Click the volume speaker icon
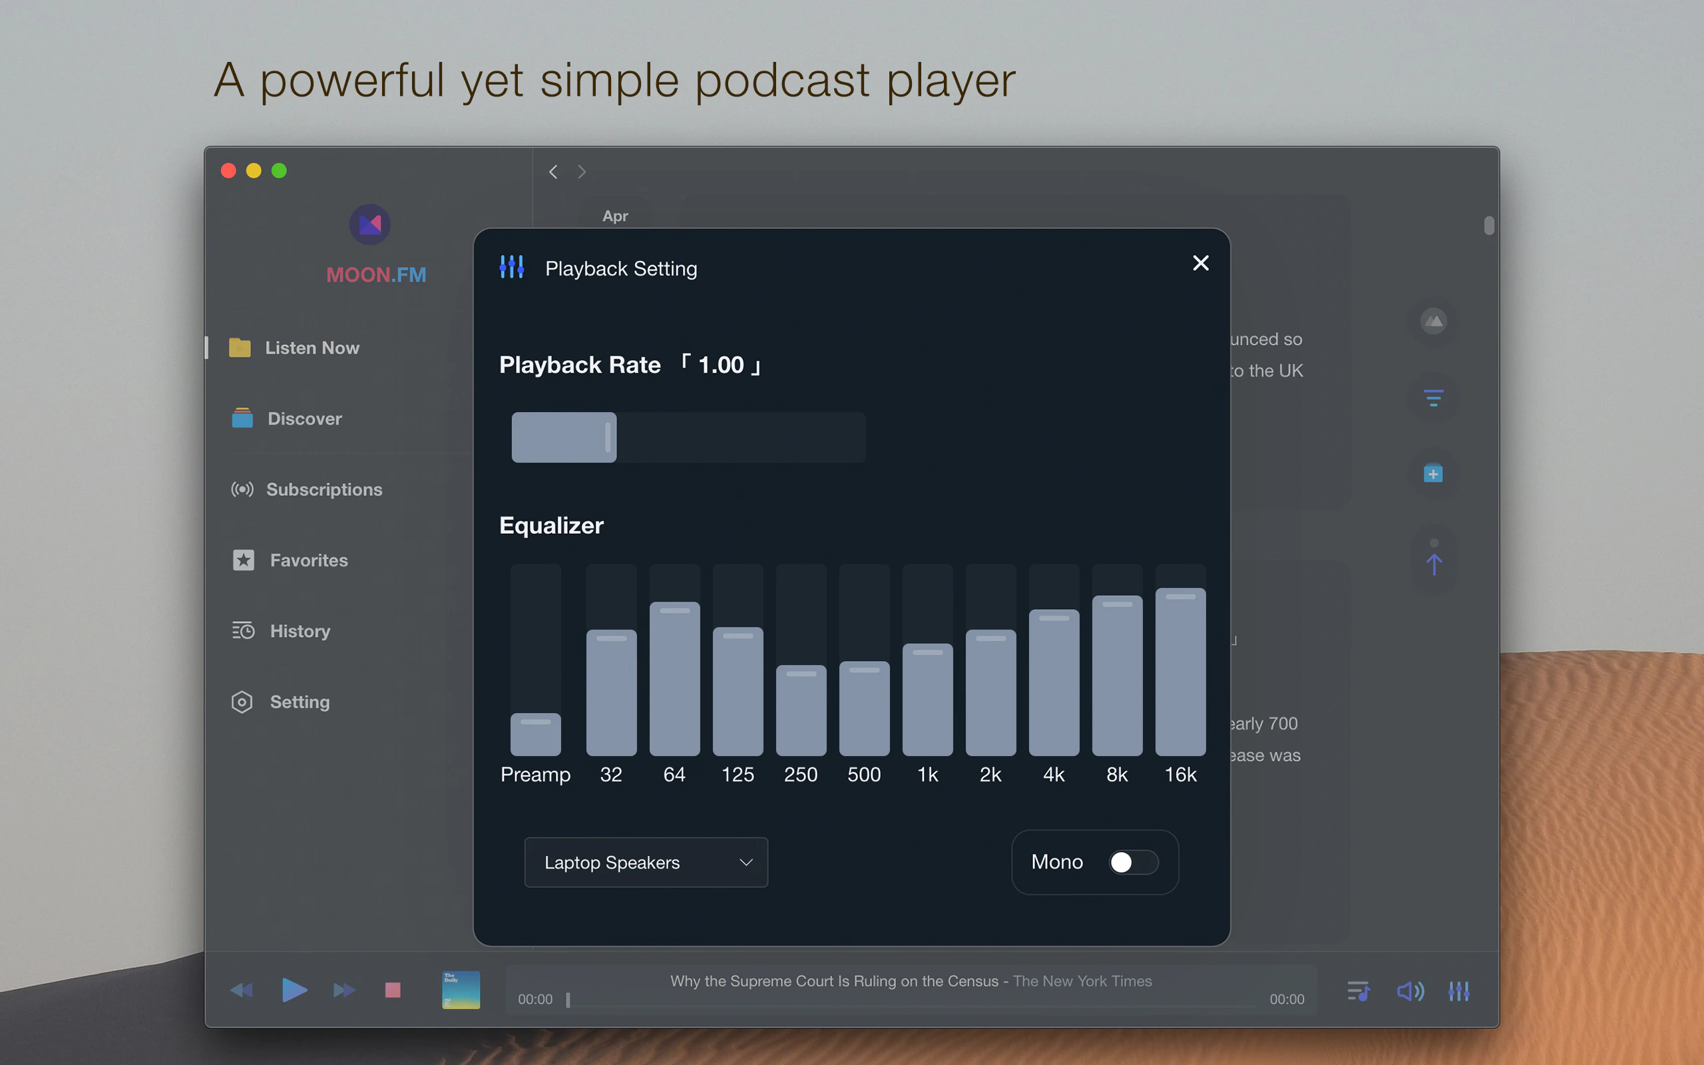Viewport: 1704px width, 1065px height. coord(1410,990)
